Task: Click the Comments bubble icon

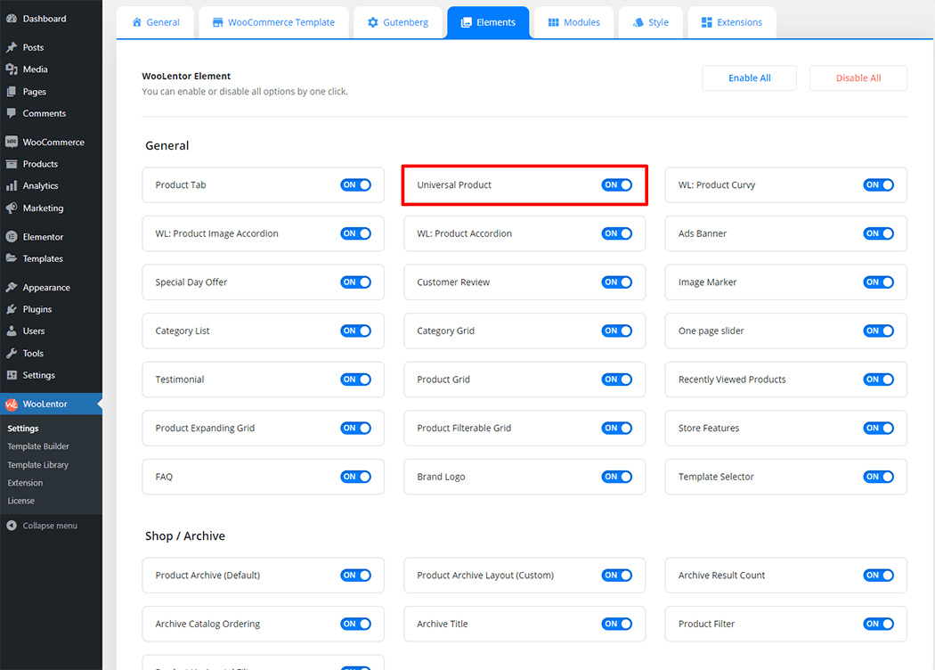Action: point(12,113)
